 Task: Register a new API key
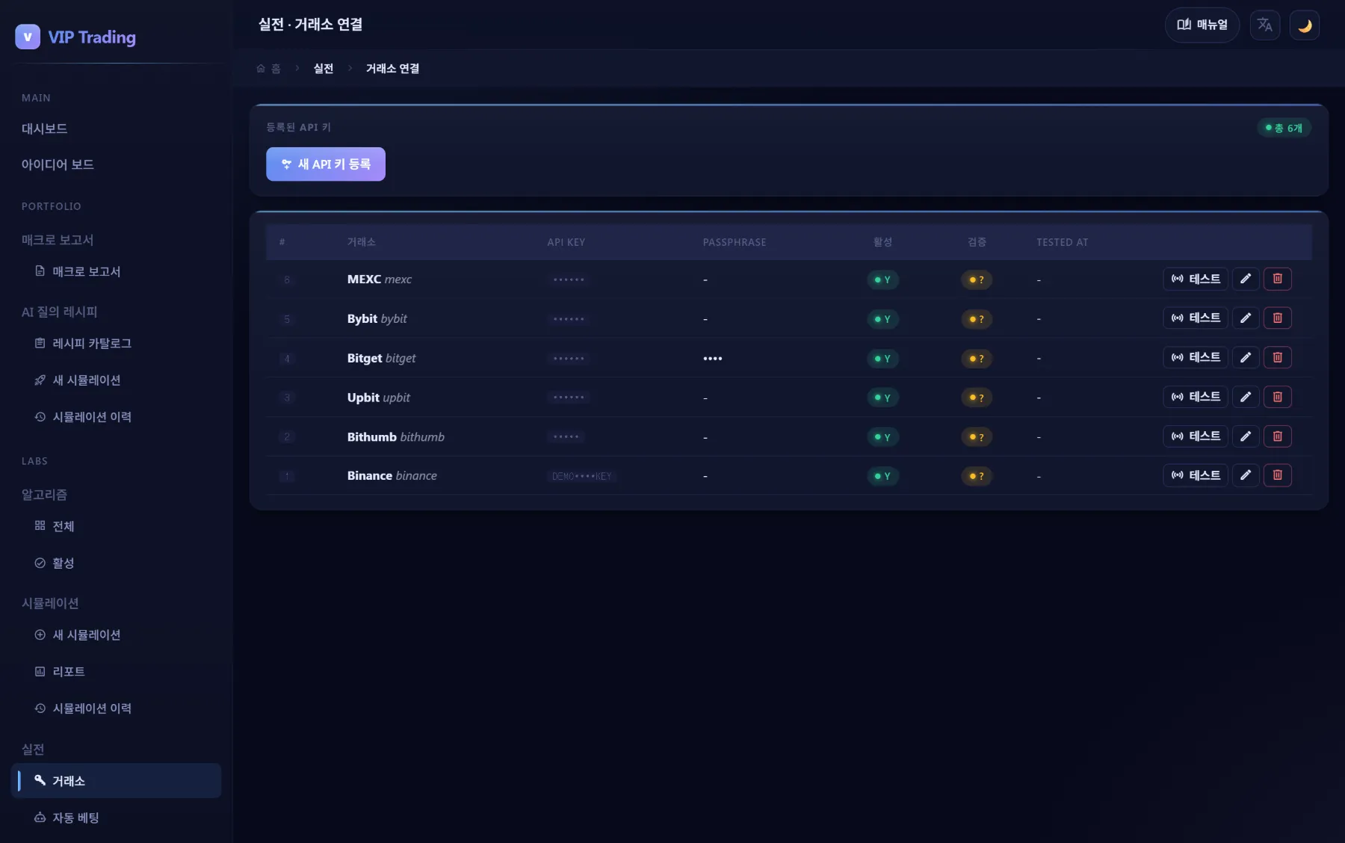326,164
